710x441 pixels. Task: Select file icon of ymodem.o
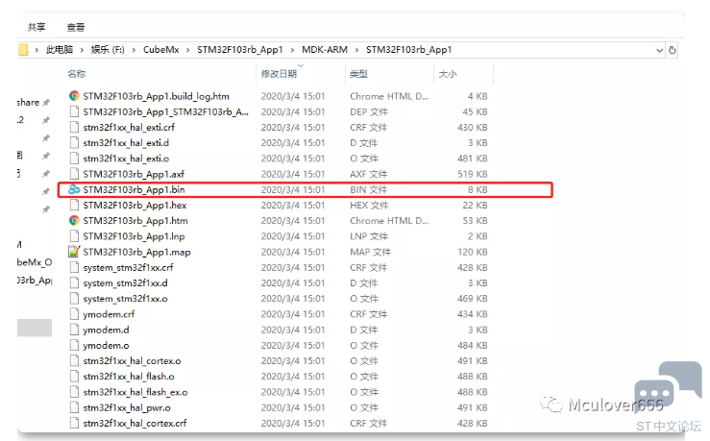74,346
